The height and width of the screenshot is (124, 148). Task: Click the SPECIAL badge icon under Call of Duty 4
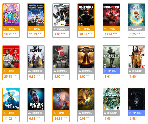[x=105, y=71]
